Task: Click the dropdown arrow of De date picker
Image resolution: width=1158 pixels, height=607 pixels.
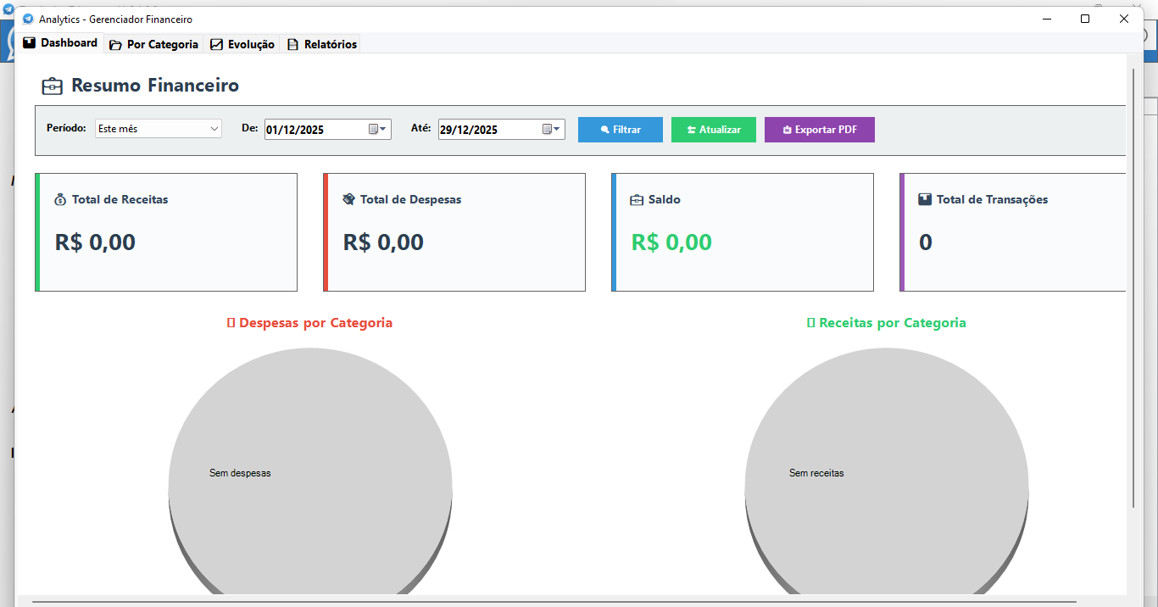Action: coord(383,130)
